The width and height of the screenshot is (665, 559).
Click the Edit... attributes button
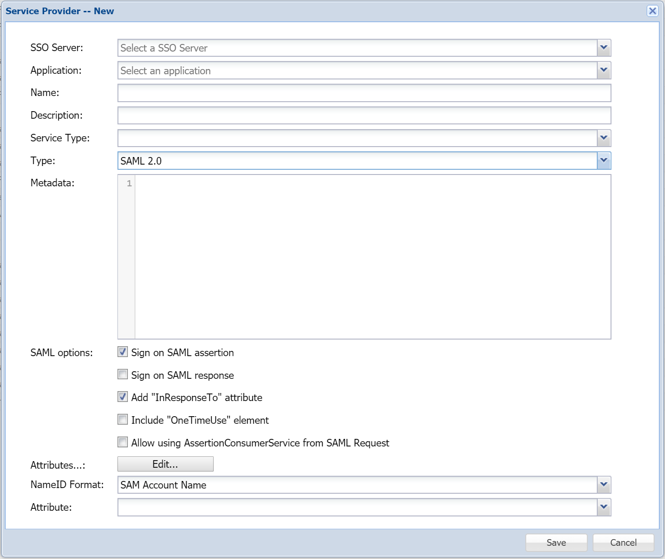(165, 464)
